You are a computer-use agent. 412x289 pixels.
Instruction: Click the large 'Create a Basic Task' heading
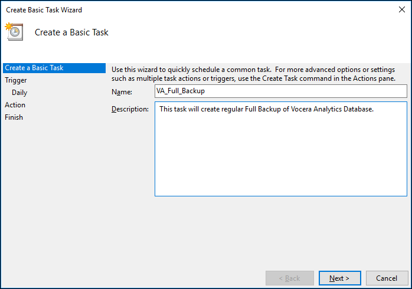pos(71,32)
